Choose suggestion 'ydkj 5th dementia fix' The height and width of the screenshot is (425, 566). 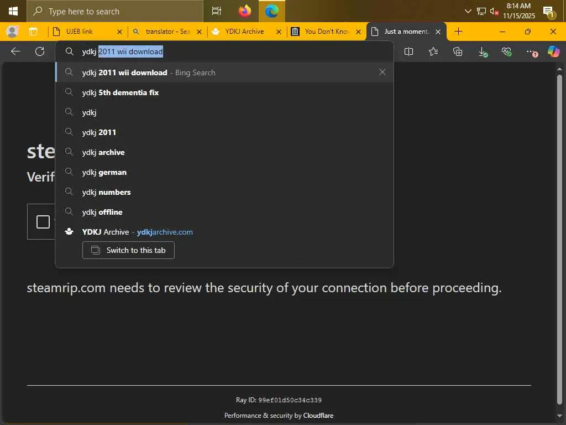pos(224,92)
